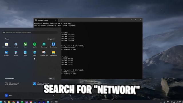
Task: Open Spotify from the taskbar
Action: point(22,102)
